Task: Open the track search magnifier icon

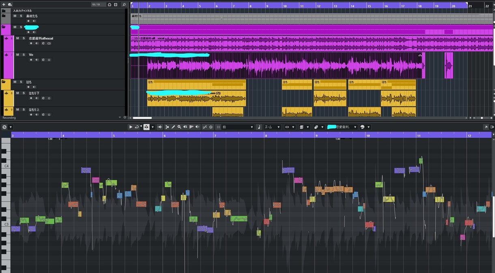Action: click(124, 4)
